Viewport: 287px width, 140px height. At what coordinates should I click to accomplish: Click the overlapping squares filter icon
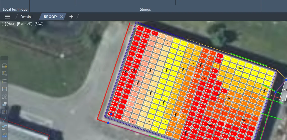coord(4,104)
